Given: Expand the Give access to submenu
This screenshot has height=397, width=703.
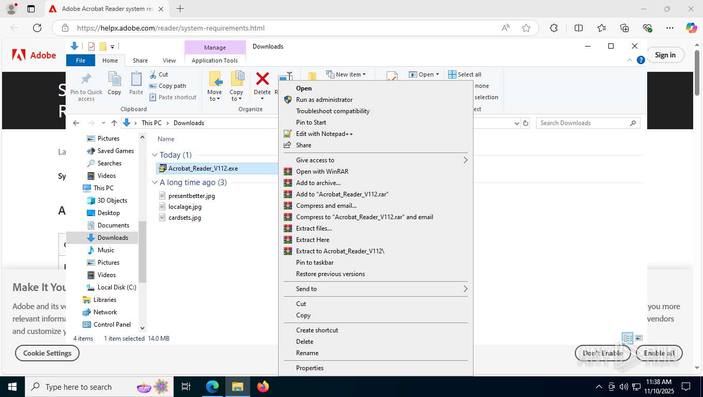Looking at the screenshot, I should tap(376, 160).
